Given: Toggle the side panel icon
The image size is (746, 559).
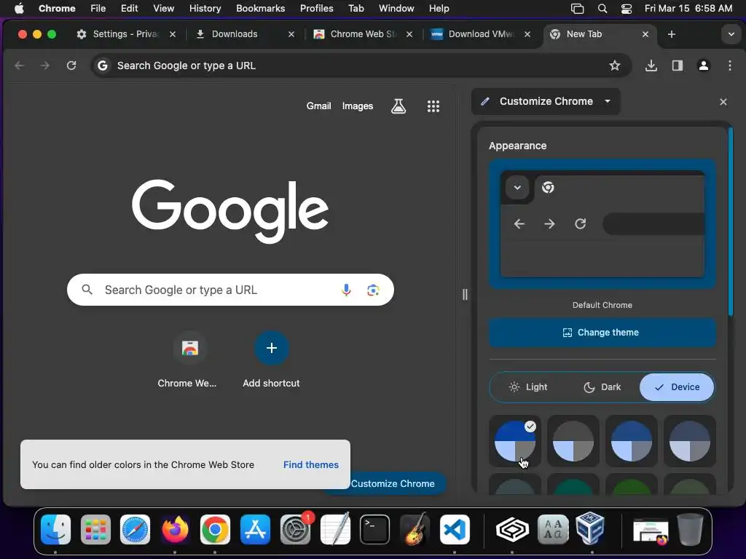Looking at the screenshot, I should pos(677,66).
